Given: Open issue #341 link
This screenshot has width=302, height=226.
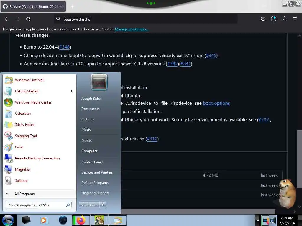Looking at the screenshot, I should pyautogui.click(x=186, y=64).
